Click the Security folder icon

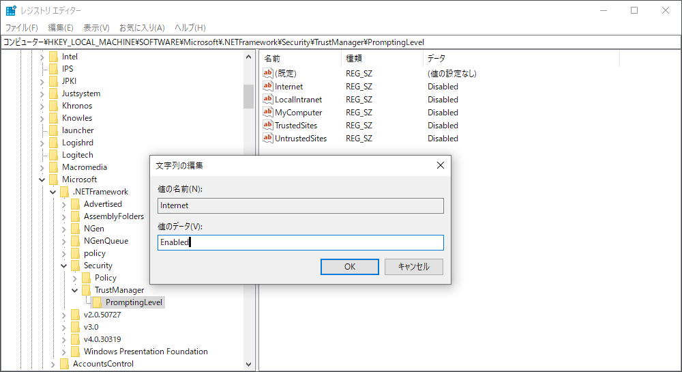(x=75, y=266)
